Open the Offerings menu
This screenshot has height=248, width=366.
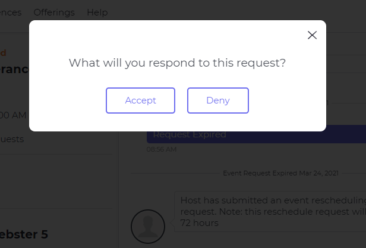[54, 12]
